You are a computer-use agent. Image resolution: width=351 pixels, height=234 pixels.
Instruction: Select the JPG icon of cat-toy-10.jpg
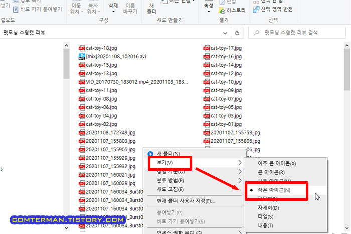click(x=207, y=82)
